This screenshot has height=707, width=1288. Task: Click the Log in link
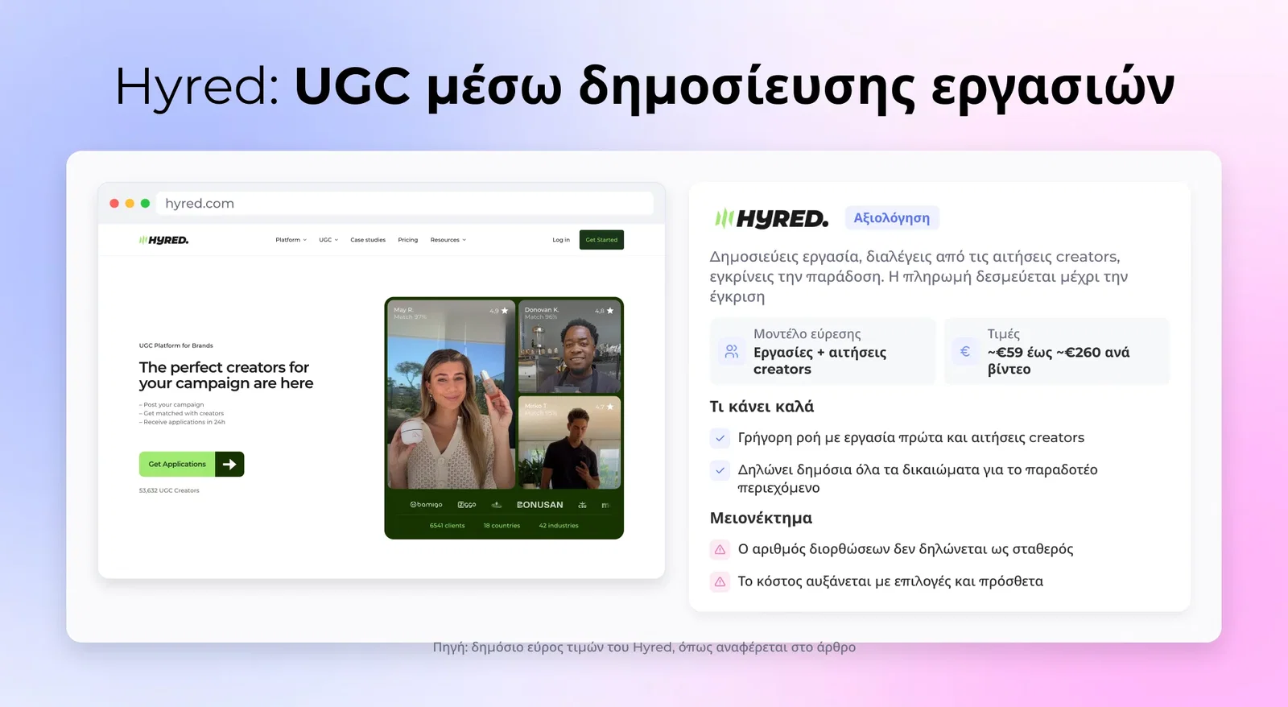561,240
